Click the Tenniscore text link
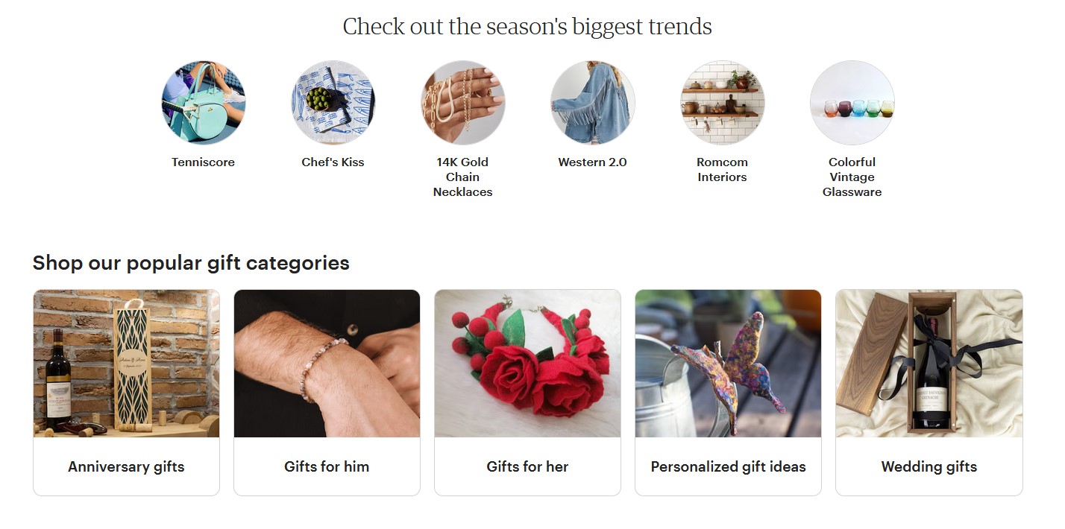Viewport: 1065px width, 529px height. tap(204, 162)
